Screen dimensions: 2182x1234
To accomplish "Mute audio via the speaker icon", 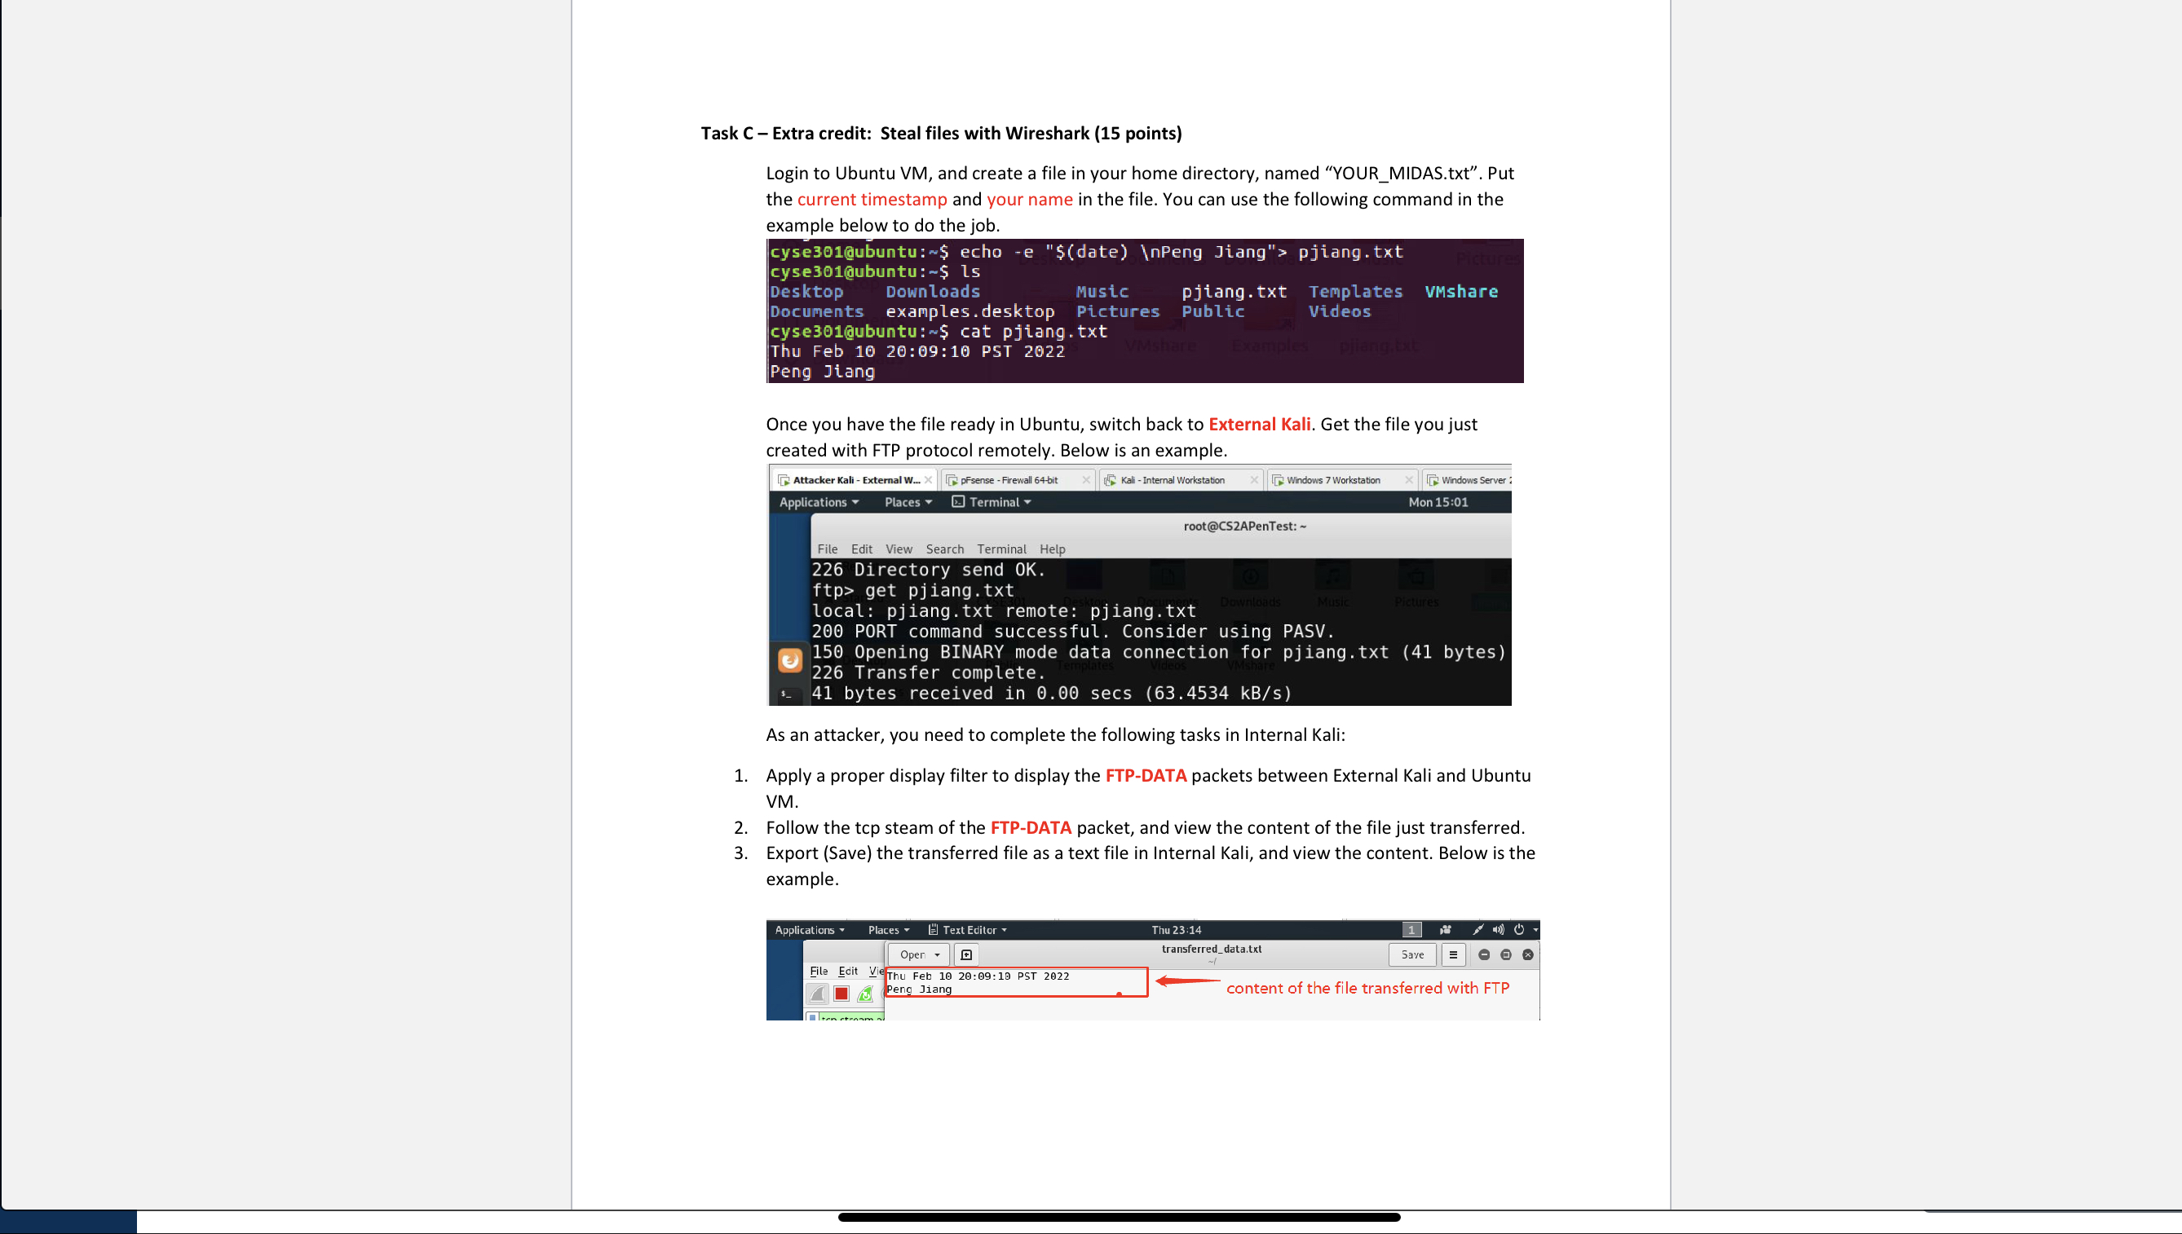I will click(1497, 930).
